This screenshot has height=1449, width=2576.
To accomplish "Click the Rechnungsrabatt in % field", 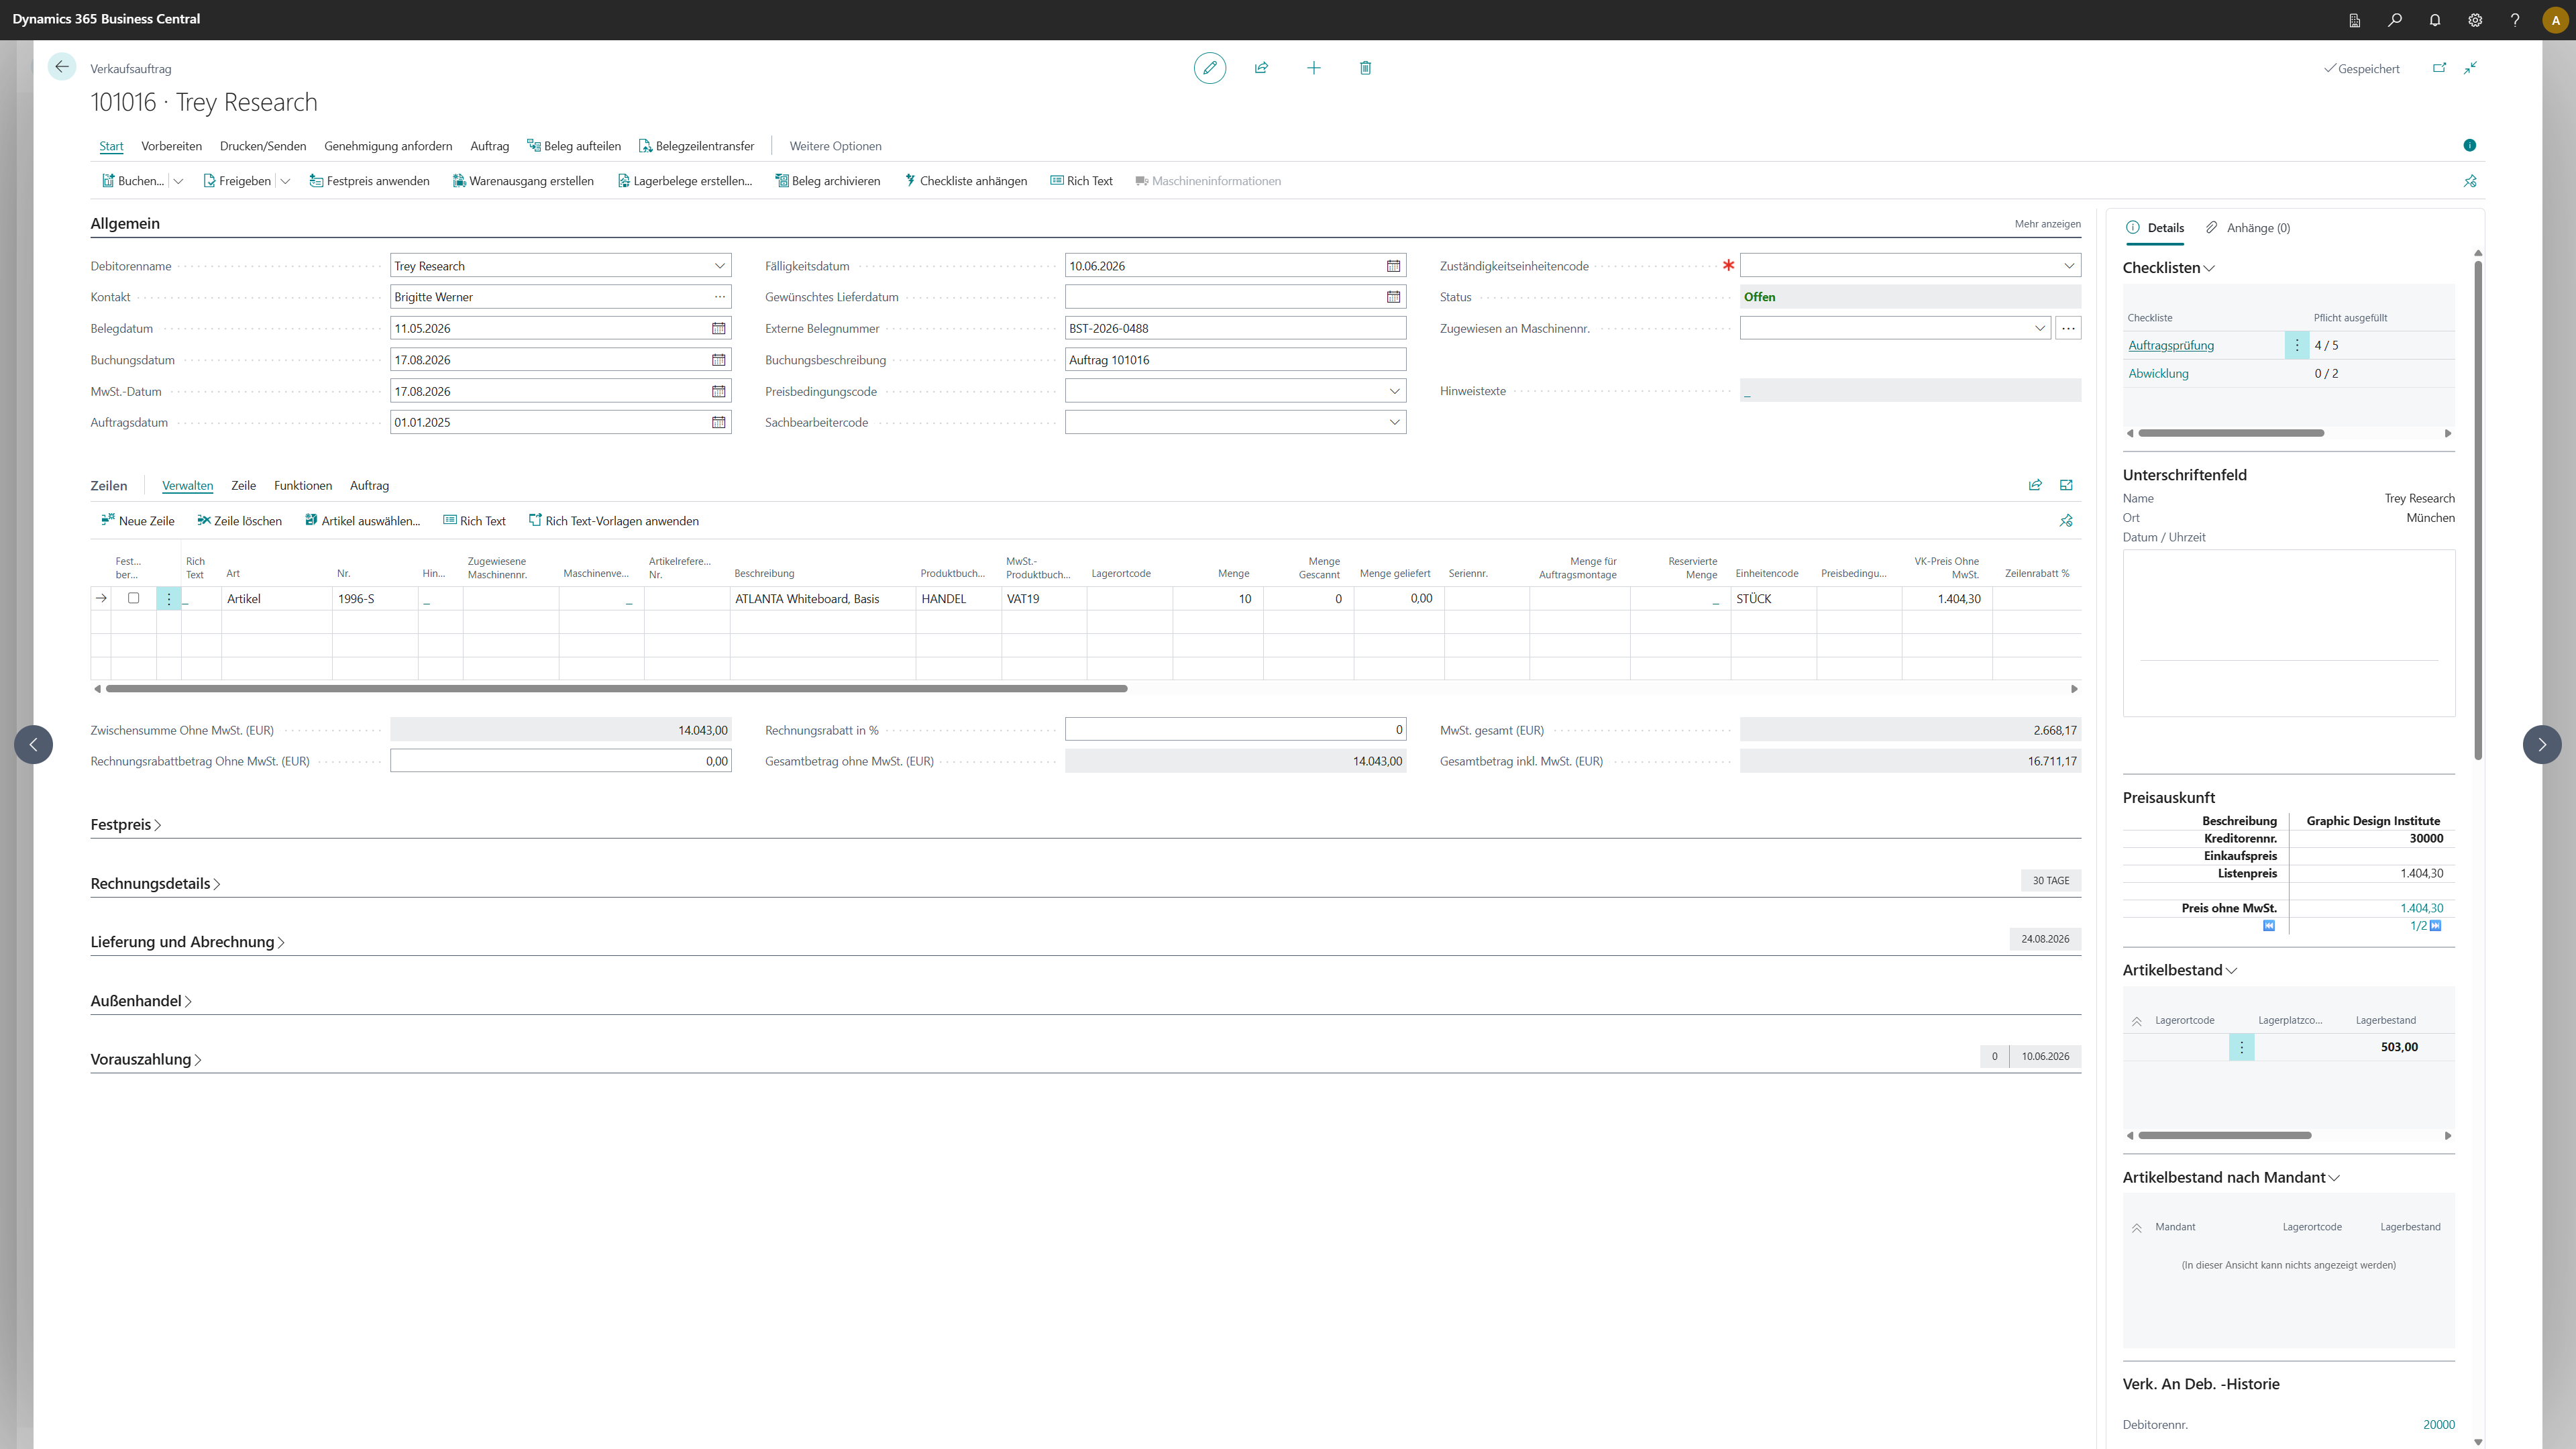I will pyautogui.click(x=1235, y=730).
